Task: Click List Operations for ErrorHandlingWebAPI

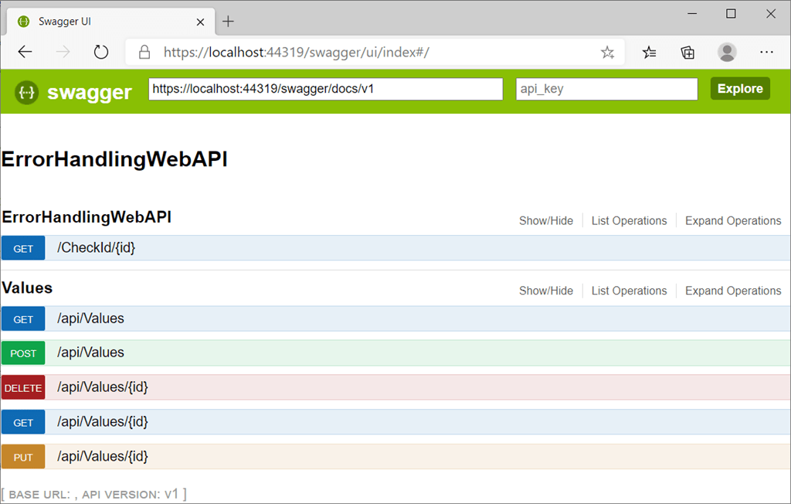Action: 629,220
